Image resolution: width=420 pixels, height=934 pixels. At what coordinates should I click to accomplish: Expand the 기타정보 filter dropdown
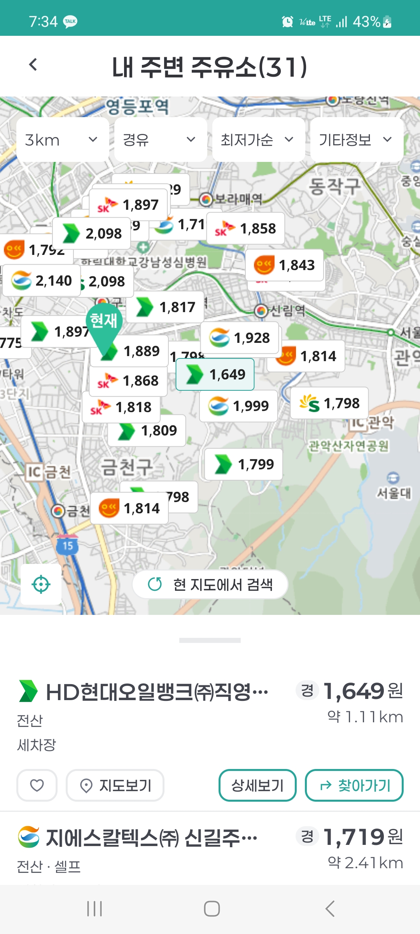[356, 140]
